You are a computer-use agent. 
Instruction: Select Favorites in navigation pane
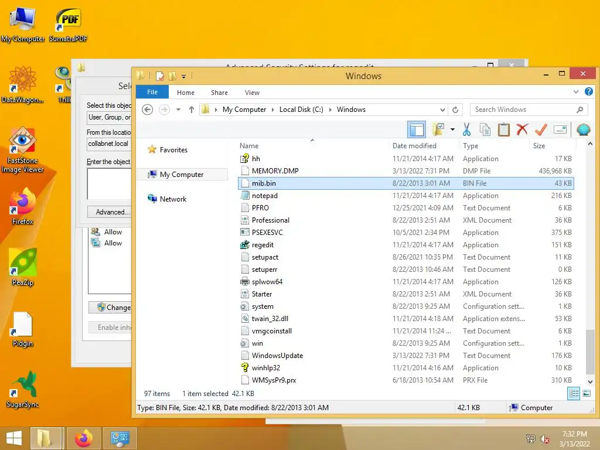pos(173,150)
